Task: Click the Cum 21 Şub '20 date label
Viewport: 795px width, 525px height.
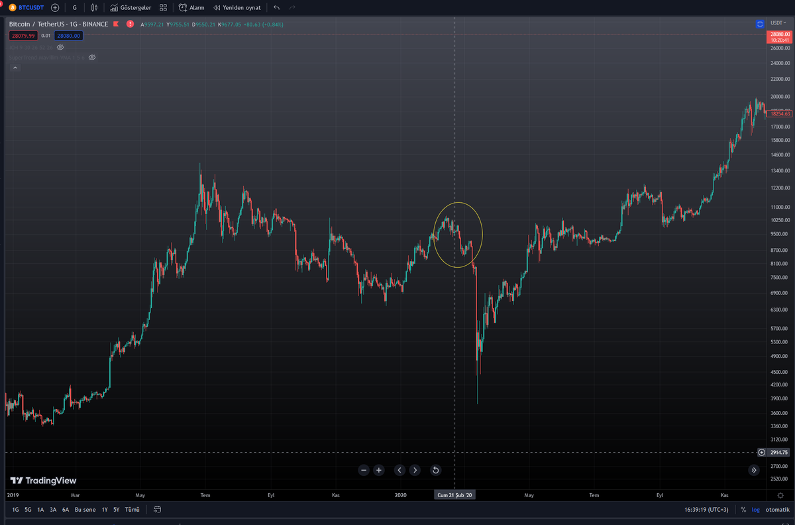Action: [x=454, y=495]
